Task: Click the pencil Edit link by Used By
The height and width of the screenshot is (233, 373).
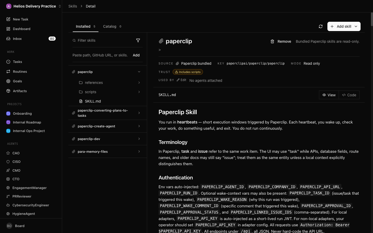Action: pos(182,80)
